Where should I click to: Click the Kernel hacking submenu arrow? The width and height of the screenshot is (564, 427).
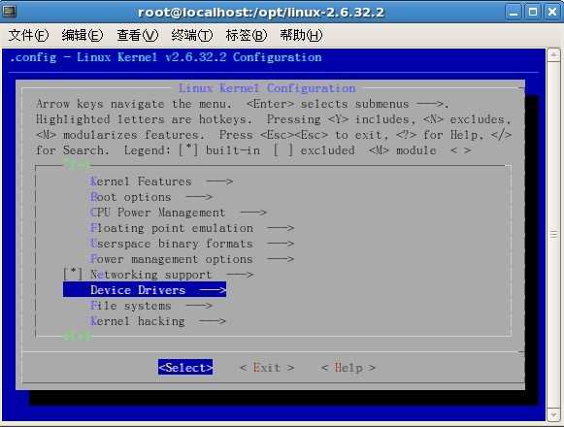[213, 321]
